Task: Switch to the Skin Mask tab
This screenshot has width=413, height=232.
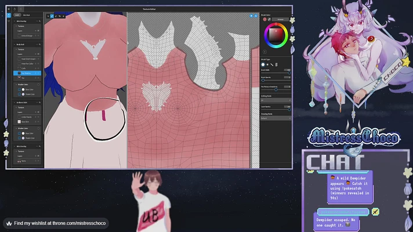Action: coord(26,15)
